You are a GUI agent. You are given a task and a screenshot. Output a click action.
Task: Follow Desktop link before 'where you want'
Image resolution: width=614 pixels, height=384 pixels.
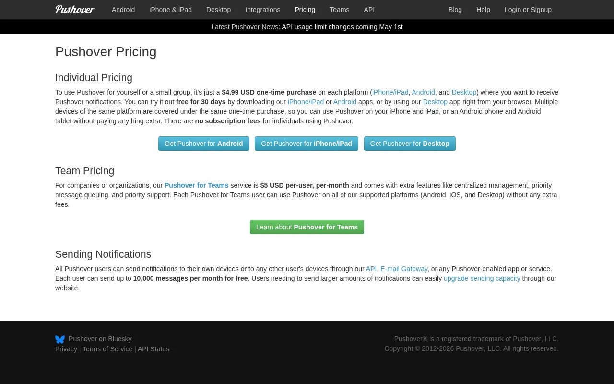[x=464, y=92]
